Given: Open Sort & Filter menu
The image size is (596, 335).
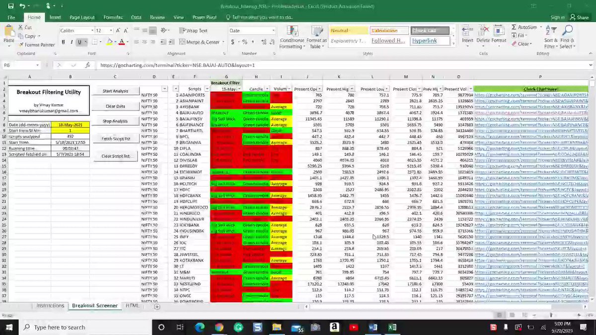Looking at the screenshot, I should [x=551, y=36].
